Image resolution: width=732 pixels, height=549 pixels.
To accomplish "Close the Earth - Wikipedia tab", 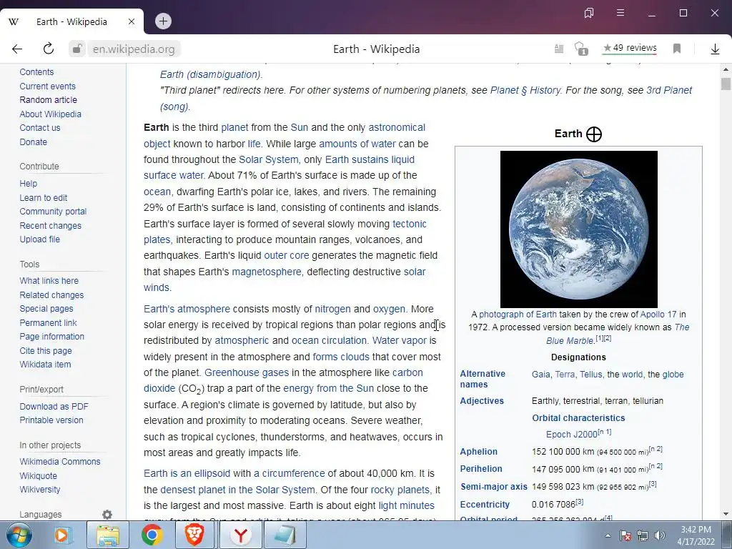I will (132, 21).
